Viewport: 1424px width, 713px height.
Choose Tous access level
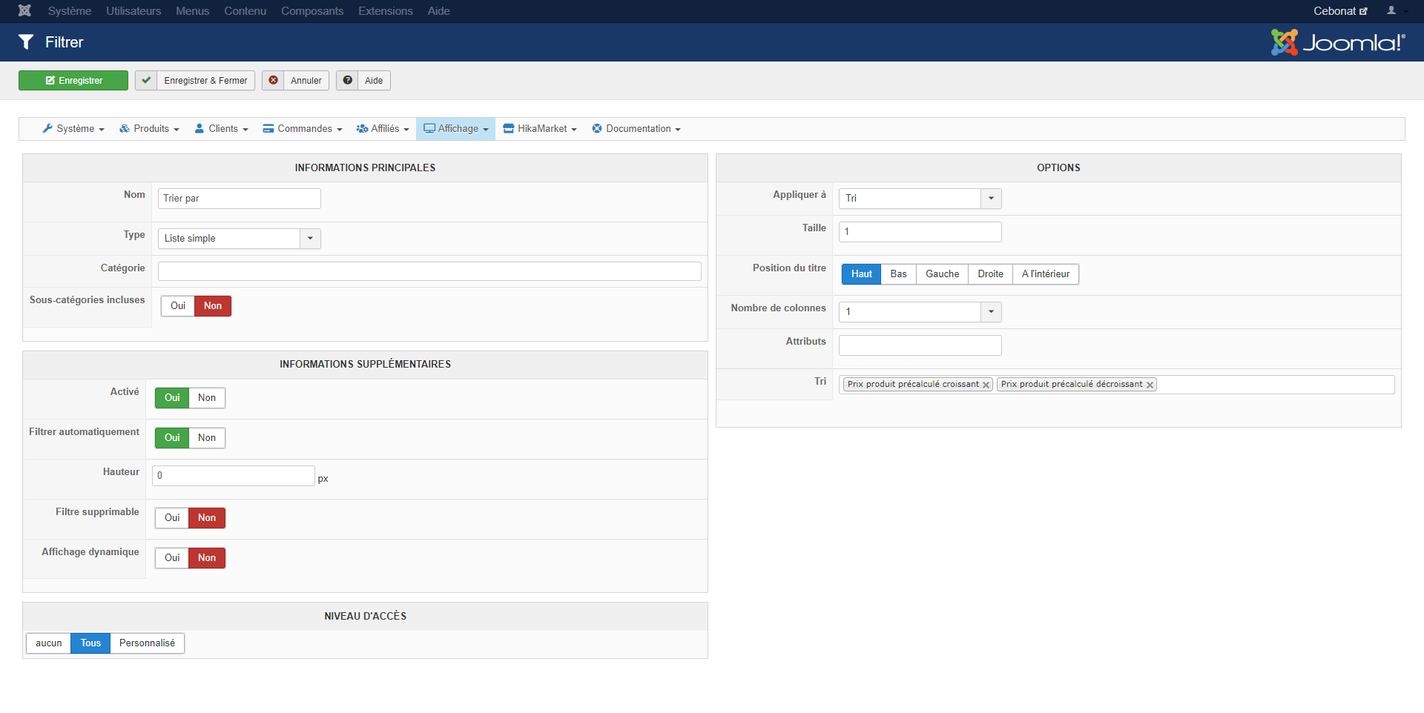(90, 643)
